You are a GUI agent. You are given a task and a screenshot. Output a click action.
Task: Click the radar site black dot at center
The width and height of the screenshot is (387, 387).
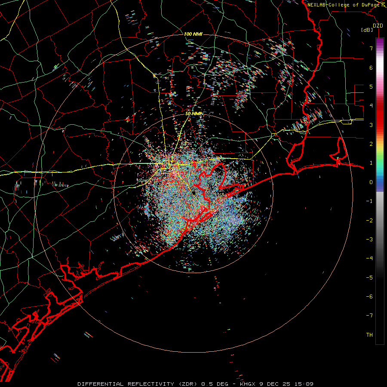pos(194,192)
